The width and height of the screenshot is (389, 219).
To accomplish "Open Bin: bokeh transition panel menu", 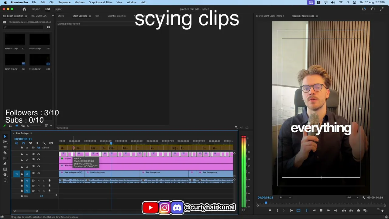I will point(26,16).
